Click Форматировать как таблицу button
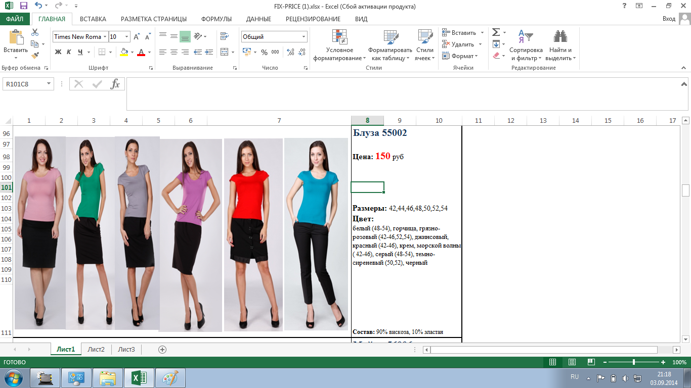Image resolution: width=691 pixels, height=388 pixels. 390,44
